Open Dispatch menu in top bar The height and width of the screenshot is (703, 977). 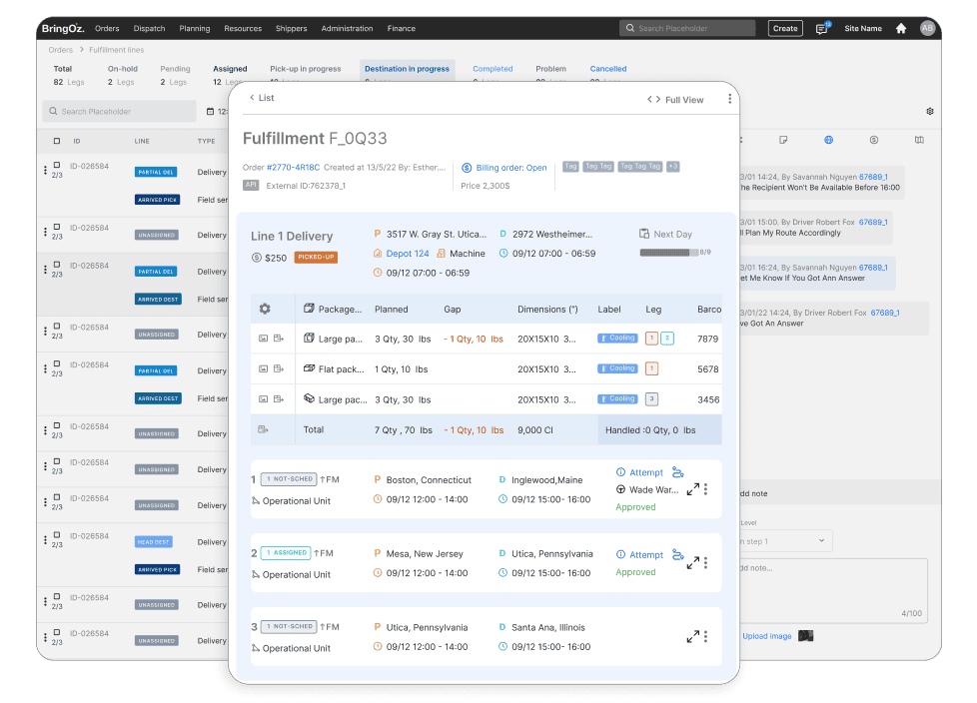tap(150, 29)
